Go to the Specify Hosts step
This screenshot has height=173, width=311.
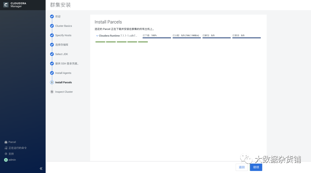point(63,35)
